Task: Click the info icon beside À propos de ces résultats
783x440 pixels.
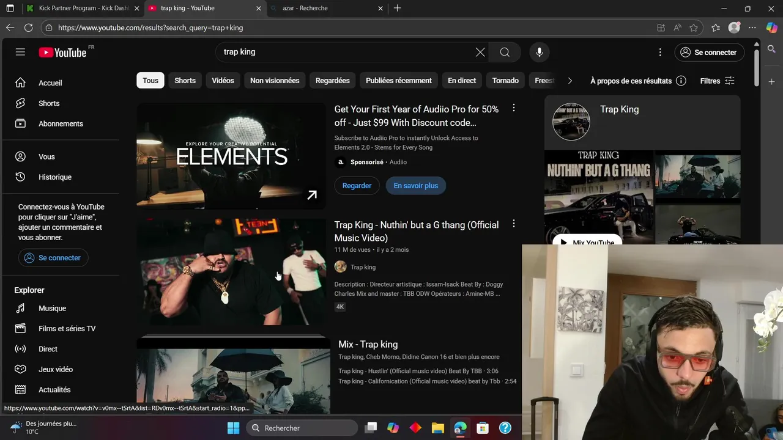Action: (x=681, y=81)
